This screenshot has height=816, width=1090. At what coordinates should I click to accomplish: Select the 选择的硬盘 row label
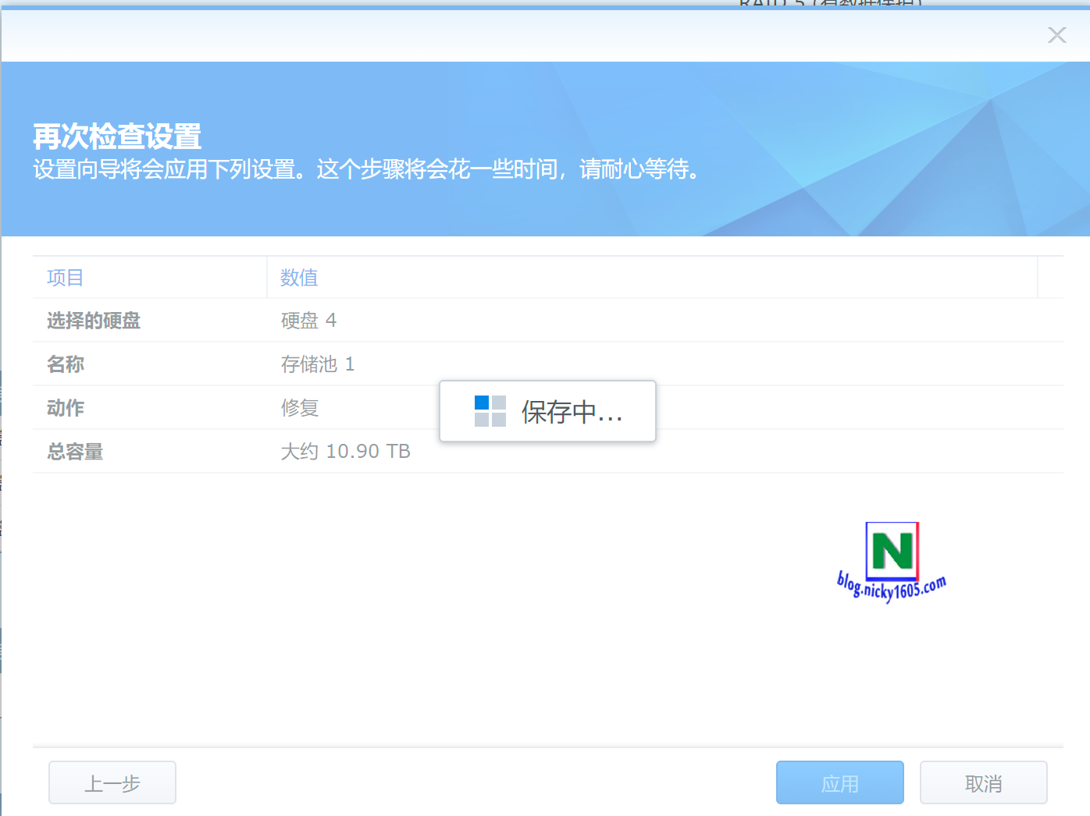click(94, 321)
